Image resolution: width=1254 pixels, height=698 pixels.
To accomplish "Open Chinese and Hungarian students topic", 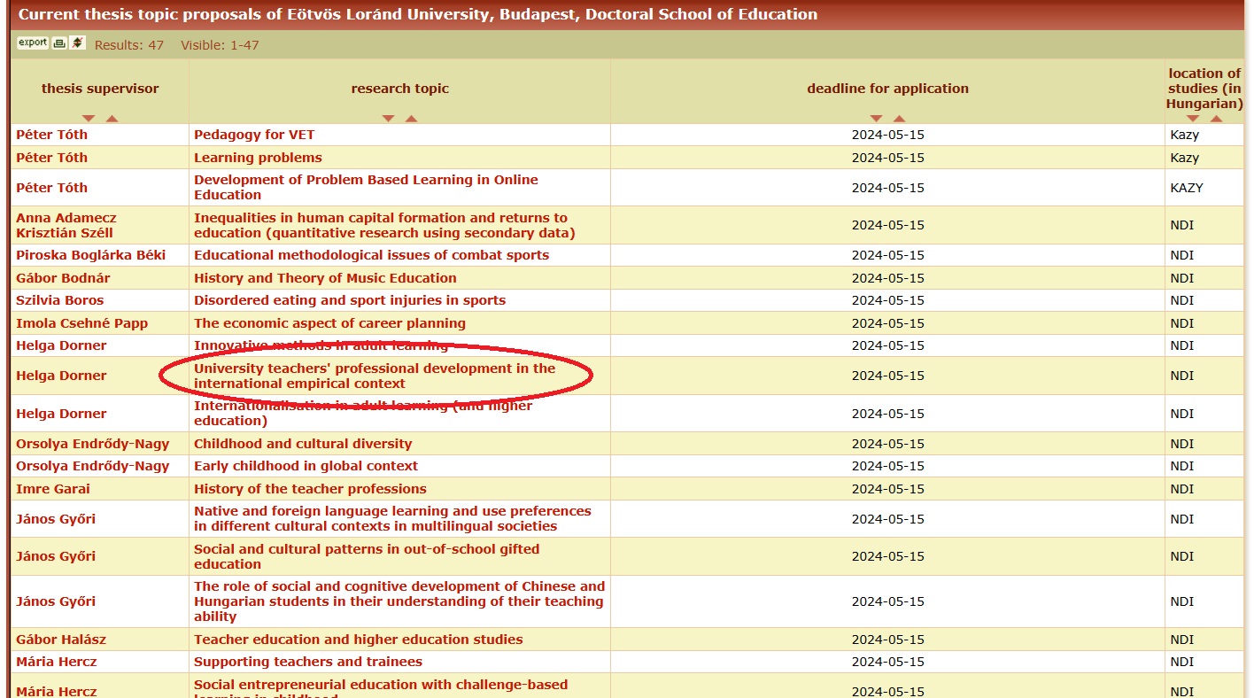I will click(x=399, y=601).
